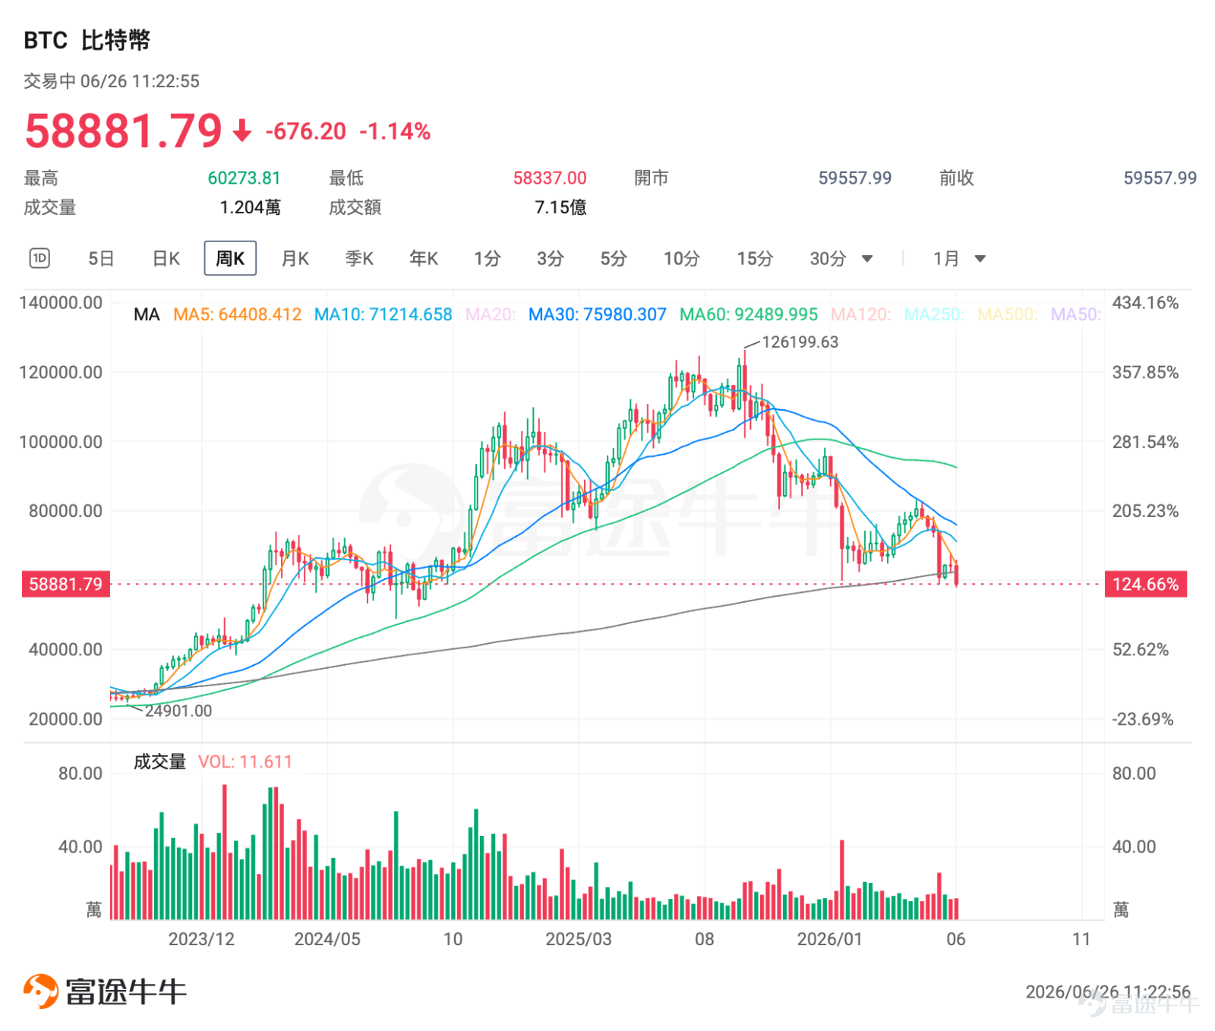This screenshot has height=1031, width=1215.
Task: Click the 2026/01 date axis label
Action: (830, 939)
